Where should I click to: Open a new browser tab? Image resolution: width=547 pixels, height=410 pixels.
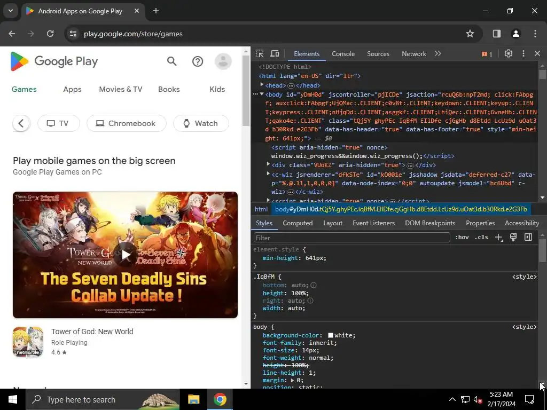point(156,11)
